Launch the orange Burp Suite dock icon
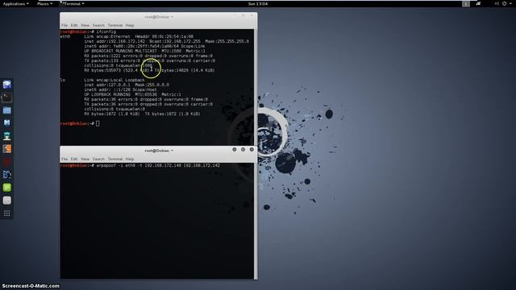The image size is (516, 290). point(7,148)
